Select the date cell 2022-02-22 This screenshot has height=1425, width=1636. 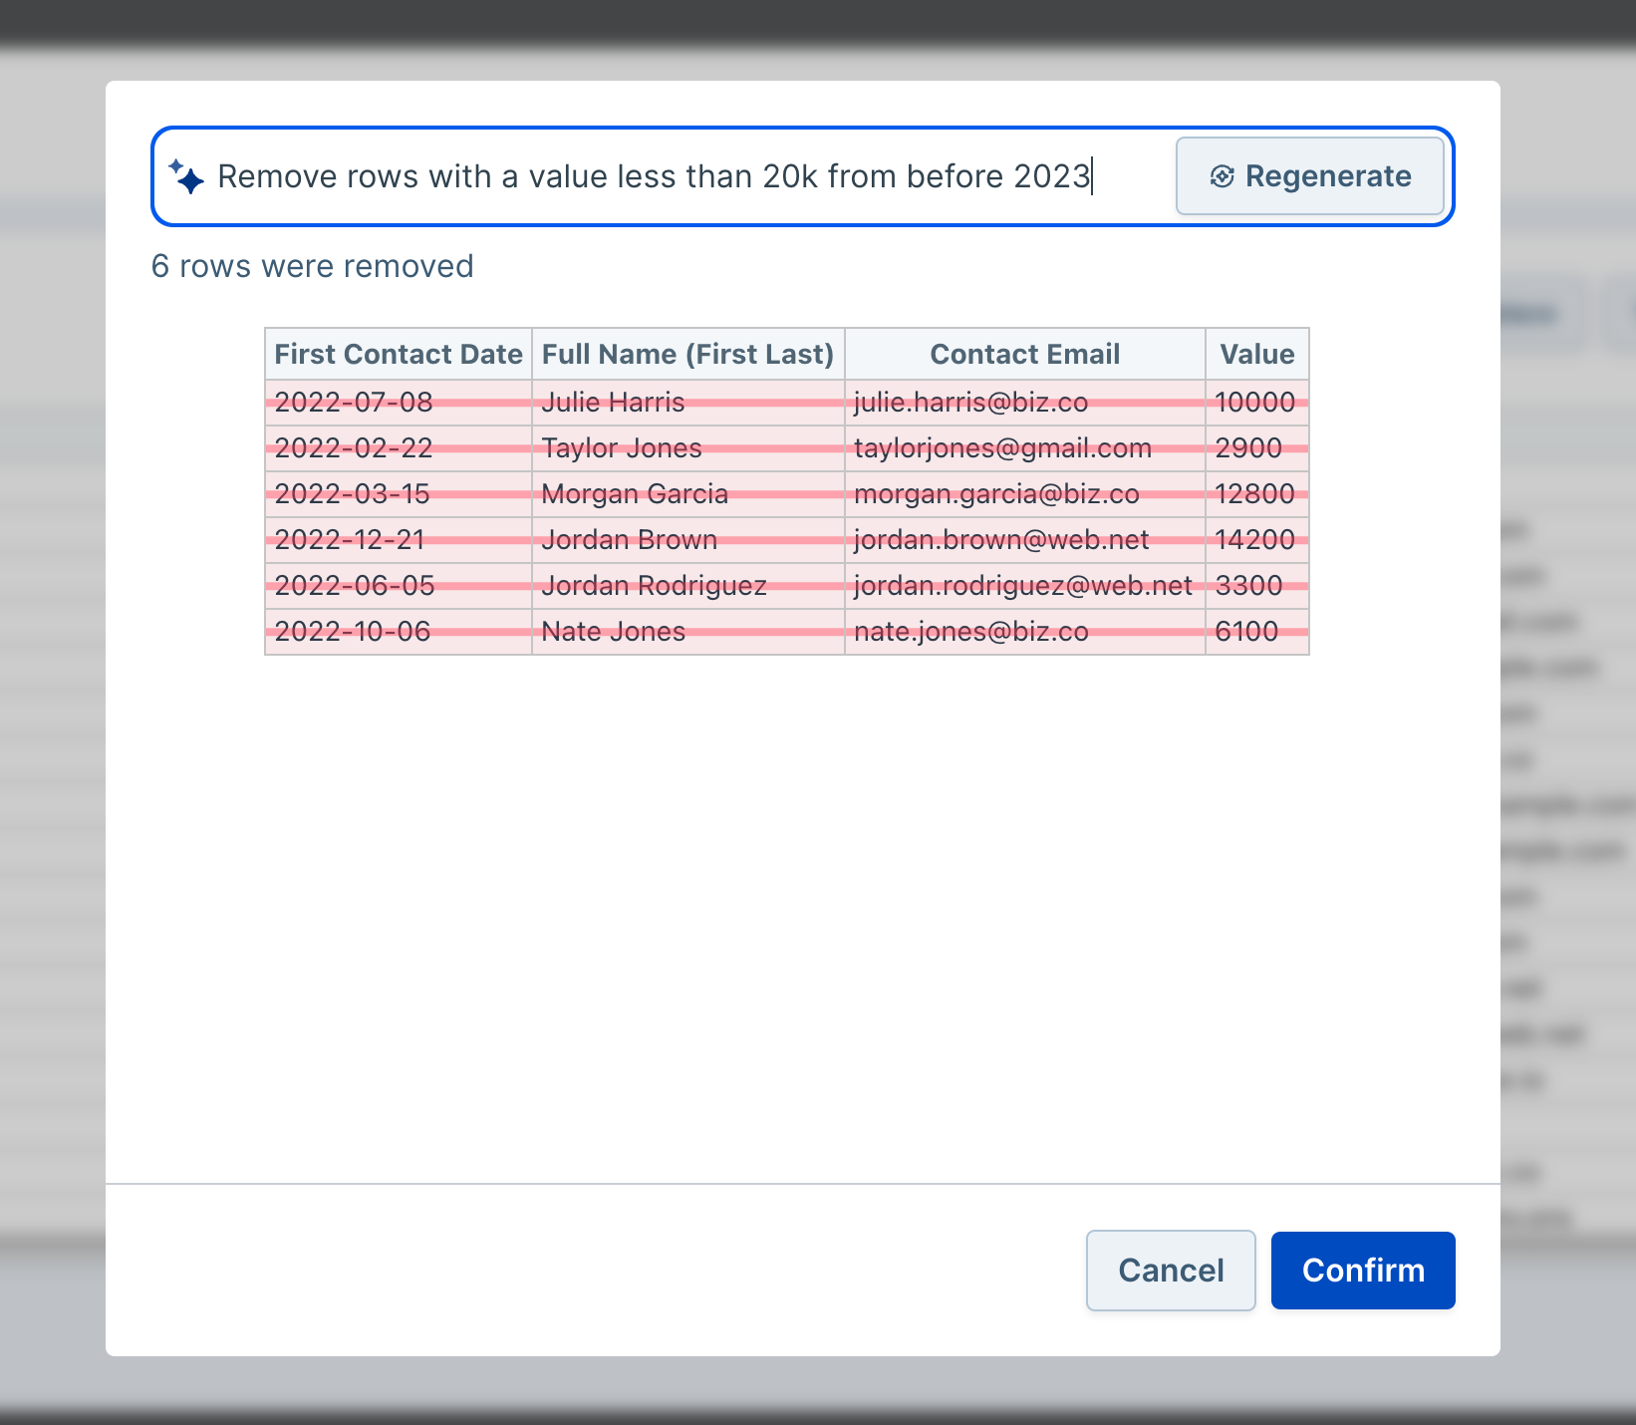point(399,448)
